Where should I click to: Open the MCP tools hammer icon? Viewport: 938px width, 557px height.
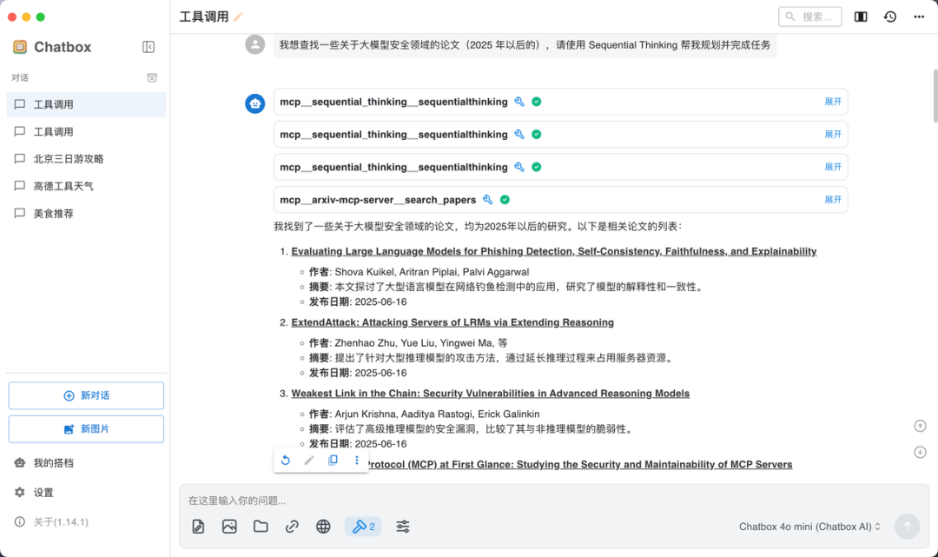(359, 526)
